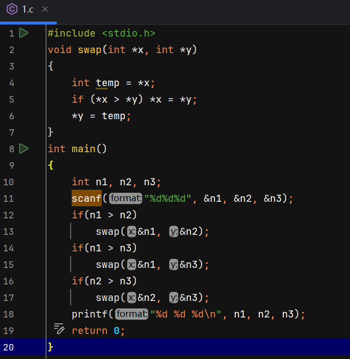Click the 0 literal in the return statement
This screenshot has height=359, width=350.
tap(116, 330)
